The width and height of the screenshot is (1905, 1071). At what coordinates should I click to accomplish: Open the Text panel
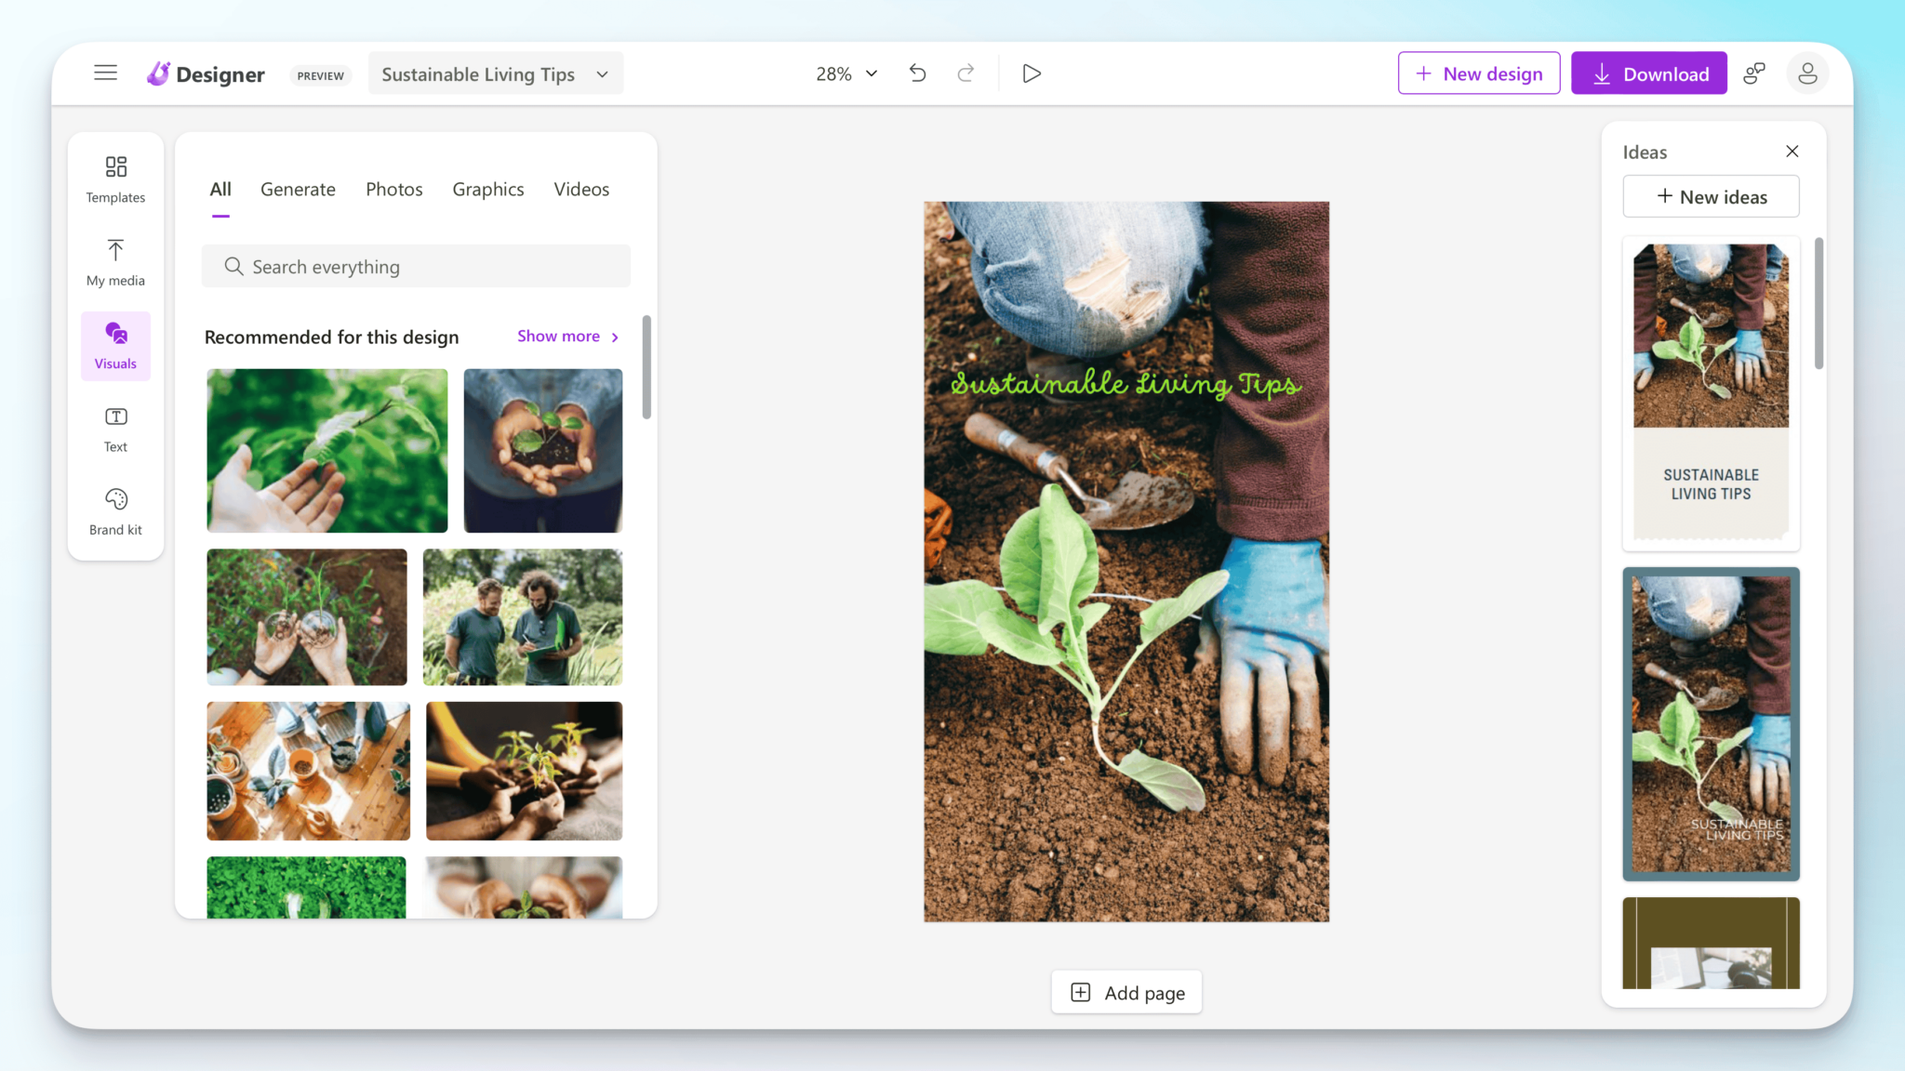tap(114, 429)
